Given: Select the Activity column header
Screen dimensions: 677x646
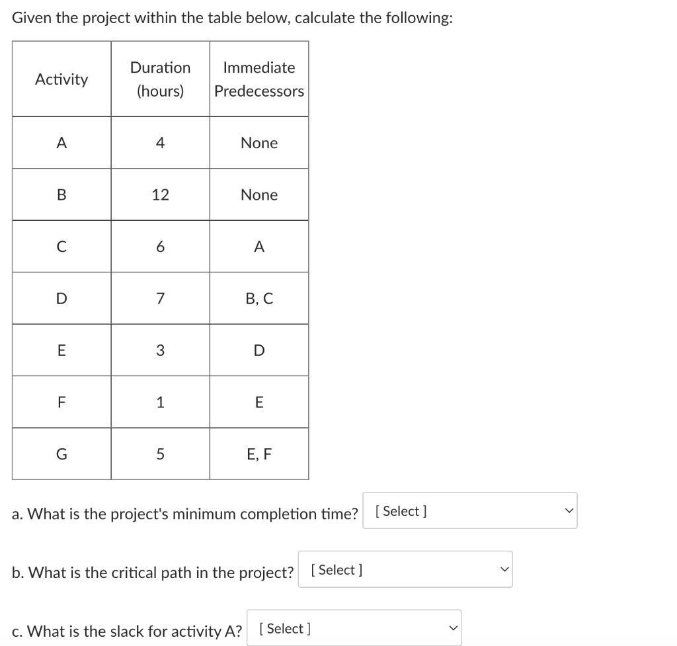Looking at the screenshot, I should pos(61,79).
